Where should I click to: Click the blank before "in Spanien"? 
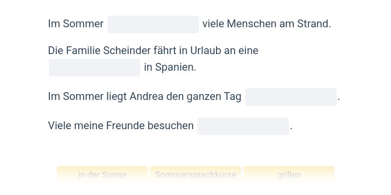coord(94,68)
